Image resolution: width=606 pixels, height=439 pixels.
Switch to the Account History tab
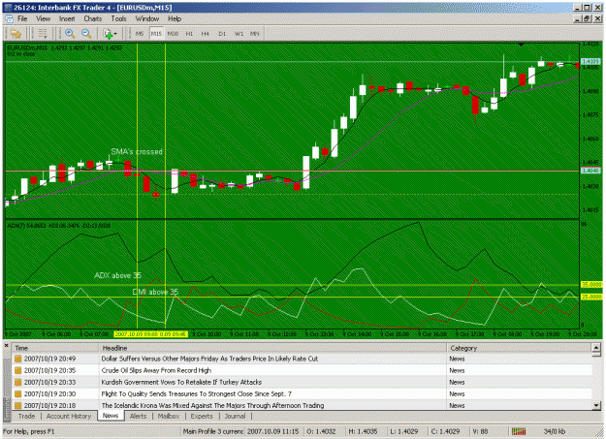point(69,416)
